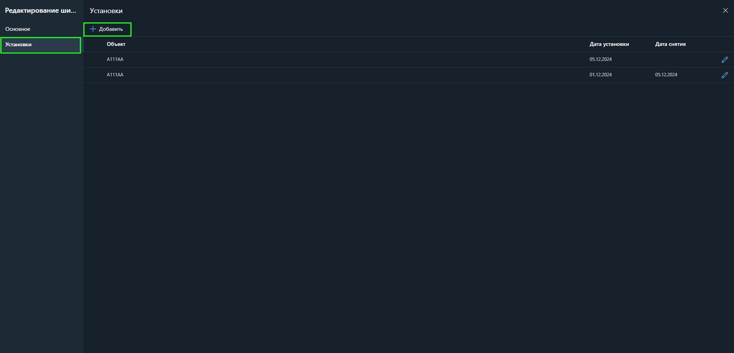
Task: Click the Дата установки column header
Action: (x=609, y=44)
